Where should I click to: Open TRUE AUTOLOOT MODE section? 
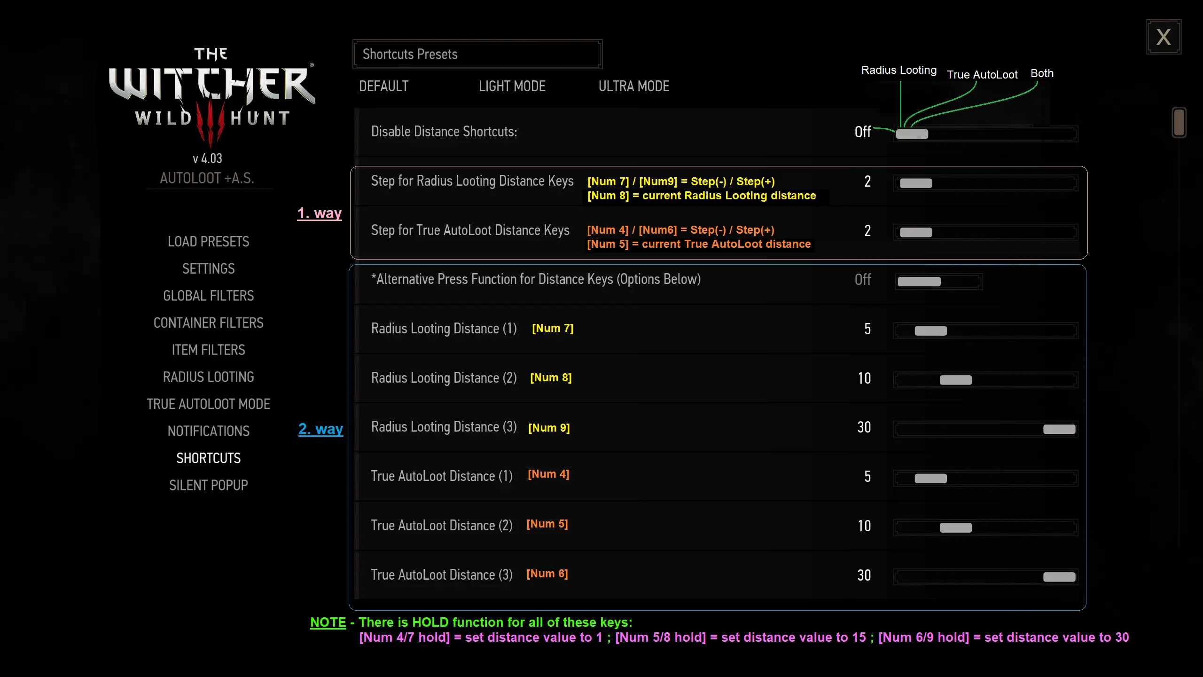tap(208, 404)
